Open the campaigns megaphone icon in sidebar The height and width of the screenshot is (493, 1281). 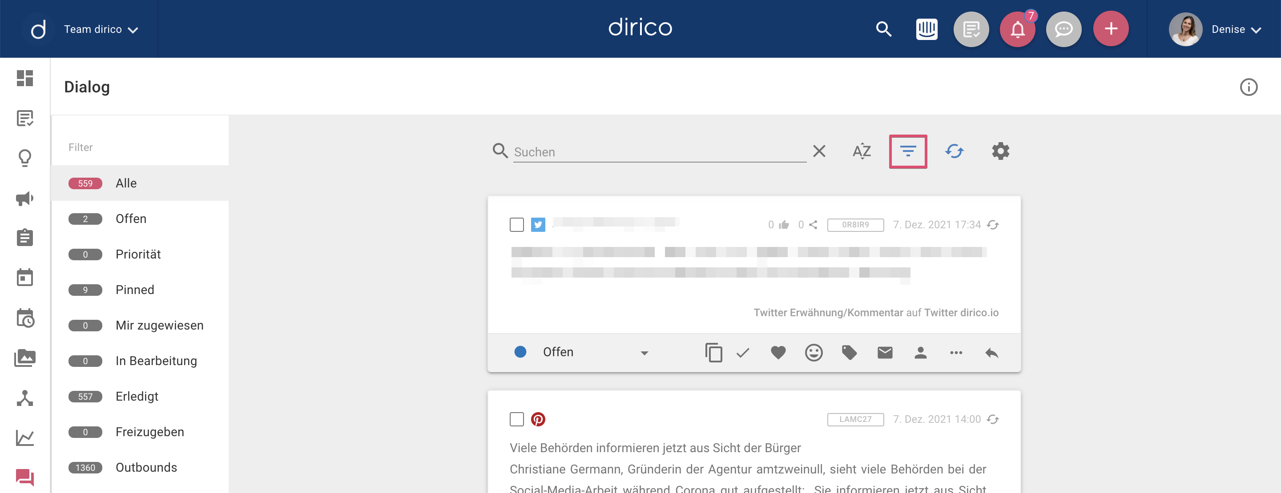(25, 199)
